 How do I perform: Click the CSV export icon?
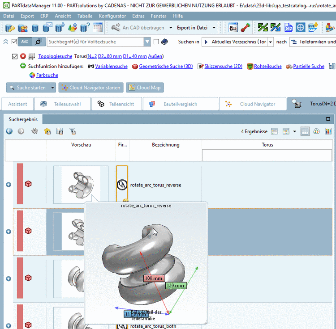point(289,28)
